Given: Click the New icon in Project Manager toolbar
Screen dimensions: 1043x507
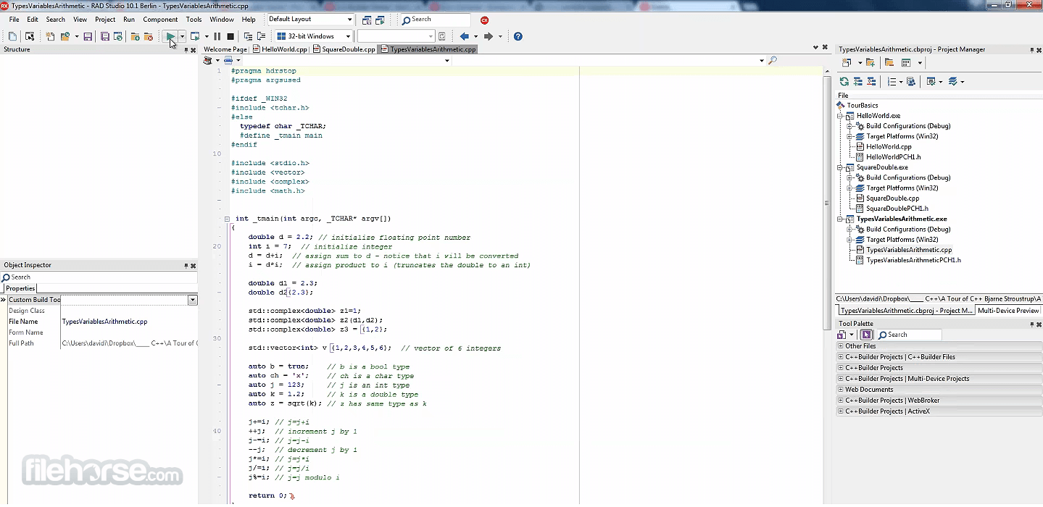Looking at the screenshot, I should point(848,63).
